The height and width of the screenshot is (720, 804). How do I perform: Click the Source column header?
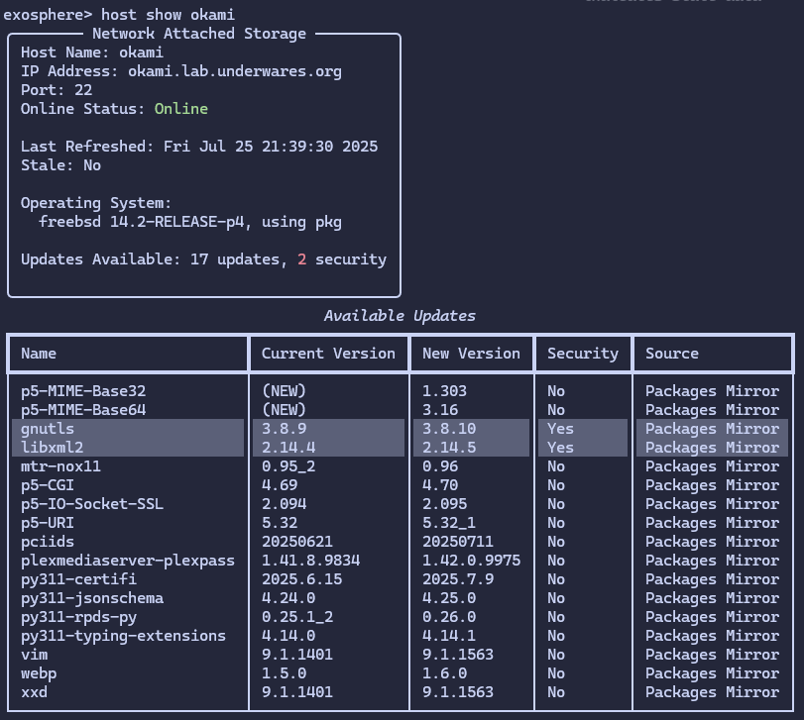pos(672,353)
